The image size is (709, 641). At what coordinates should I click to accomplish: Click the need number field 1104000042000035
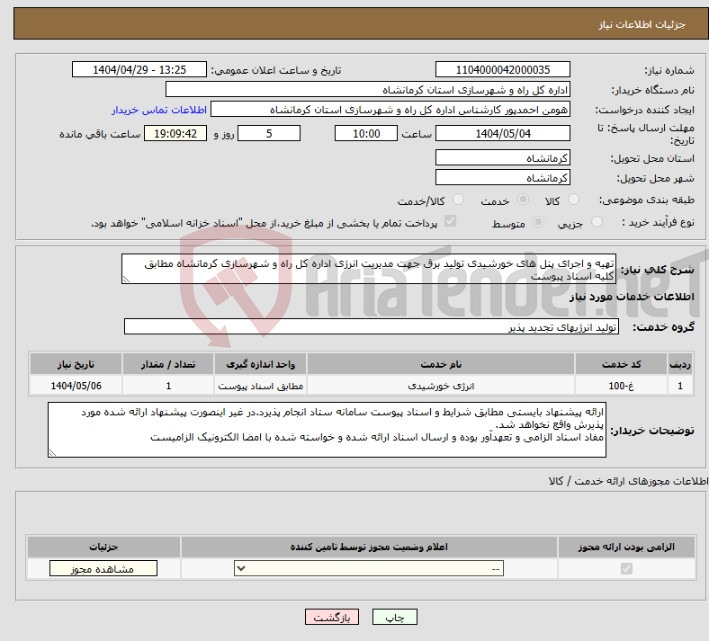(x=502, y=69)
